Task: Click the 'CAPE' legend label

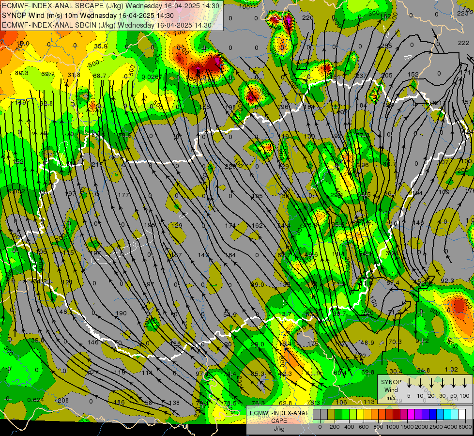Action: pyautogui.click(x=279, y=421)
